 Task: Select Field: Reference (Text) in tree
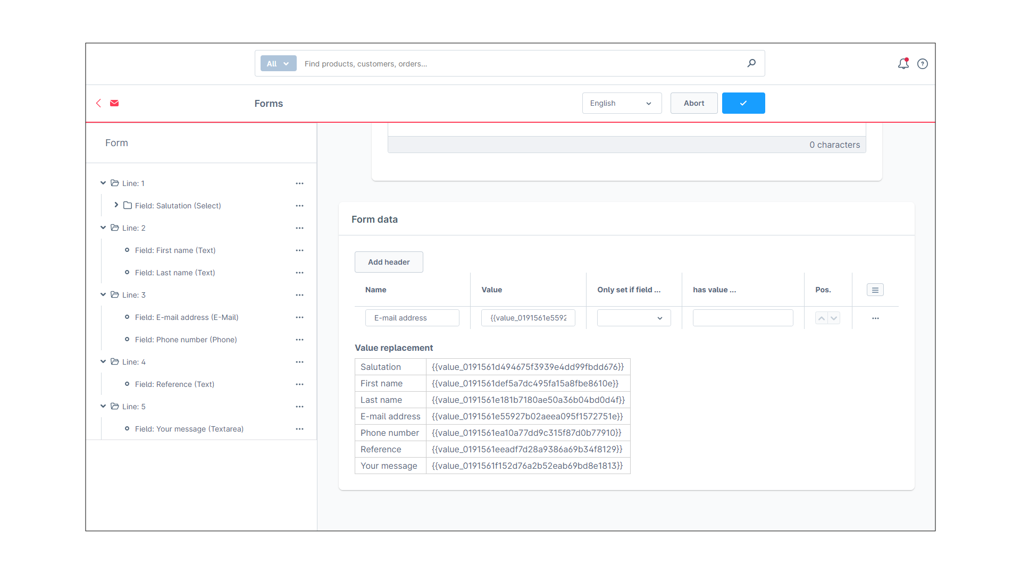coord(174,384)
